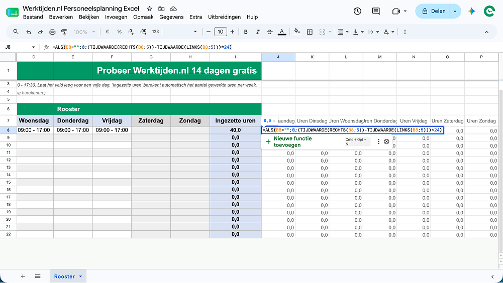The width and height of the screenshot is (503, 283).
Task: Toggle italic formatting
Action: (x=258, y=32)
